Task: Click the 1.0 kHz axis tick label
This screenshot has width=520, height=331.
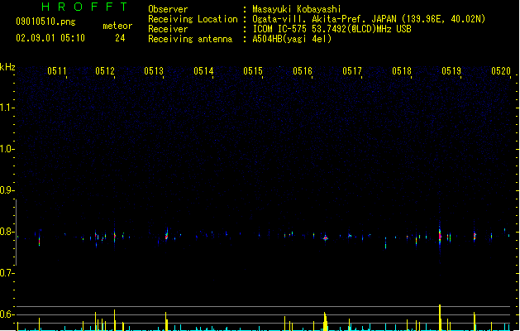Action: [7, 149]
